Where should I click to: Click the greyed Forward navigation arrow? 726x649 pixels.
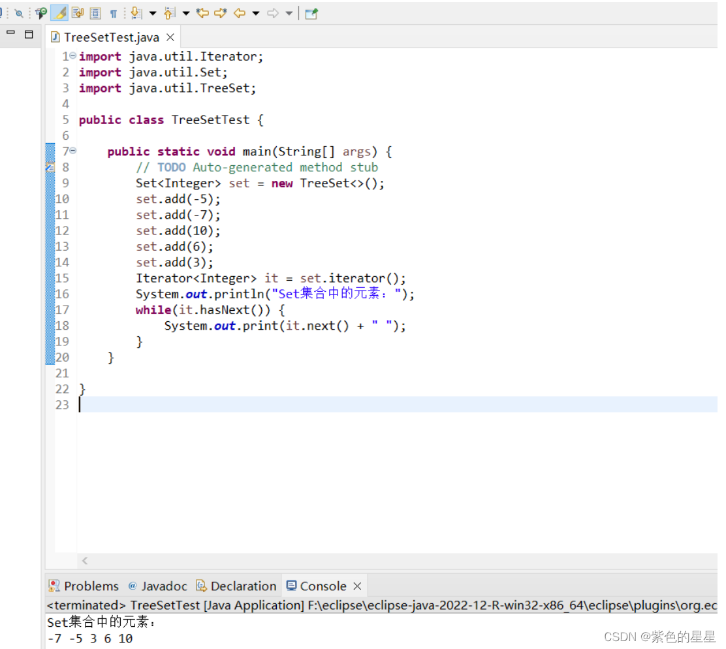(273, 14)
